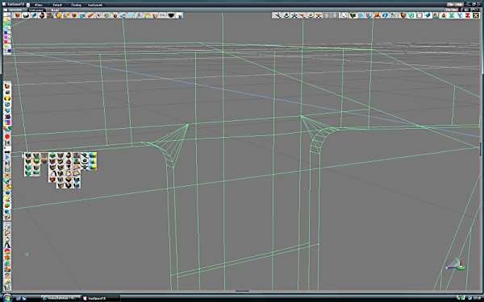Click the orange shield icon in the top-right toolbar

tap(403, 15)
